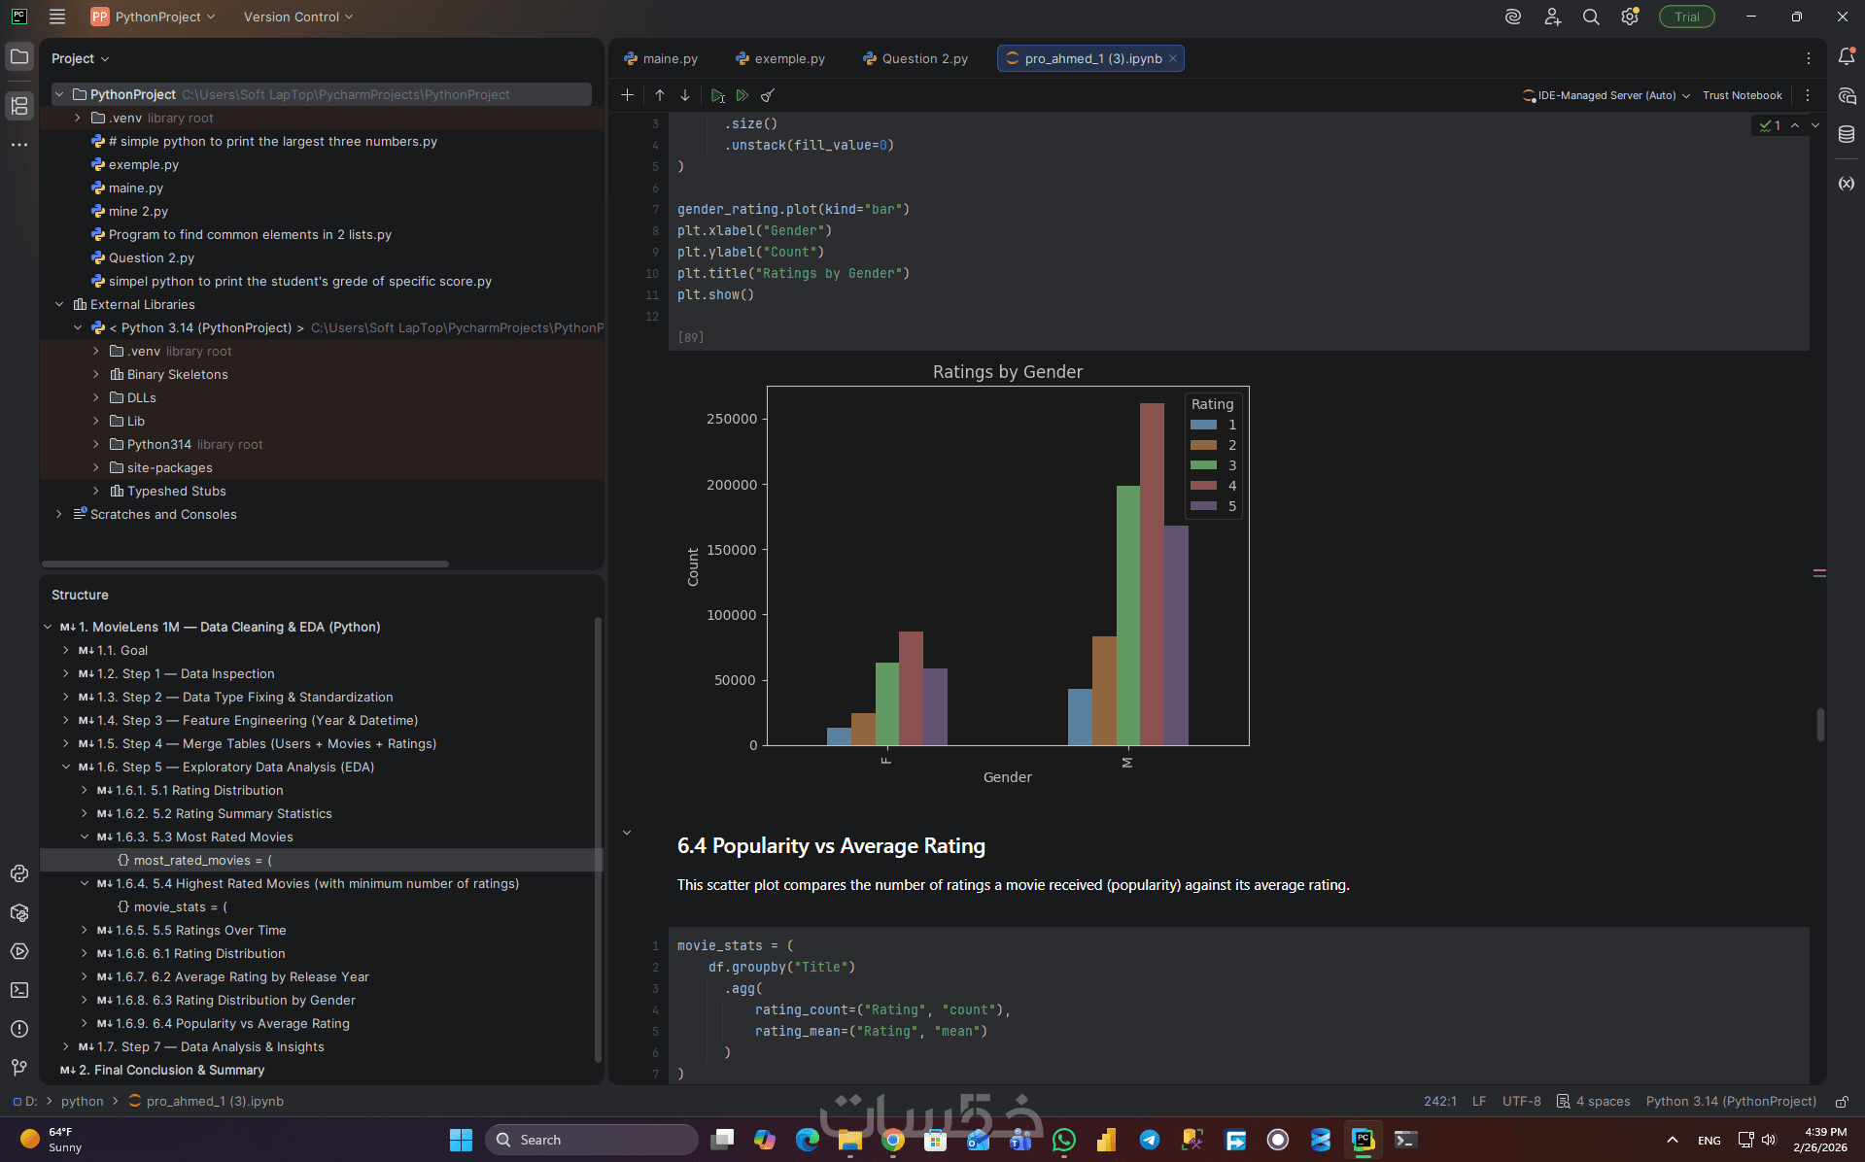Expand the site-packages folder
1865x1162 pixels.
click(x=96, y=467)
